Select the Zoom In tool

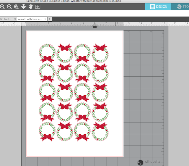pos(2,7)
